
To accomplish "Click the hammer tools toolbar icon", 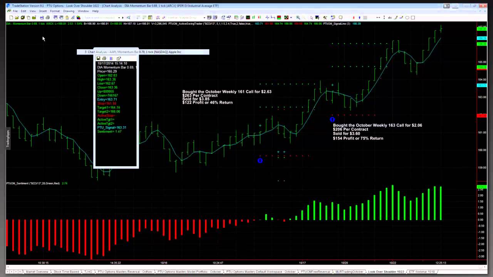I will coord(325,18).
